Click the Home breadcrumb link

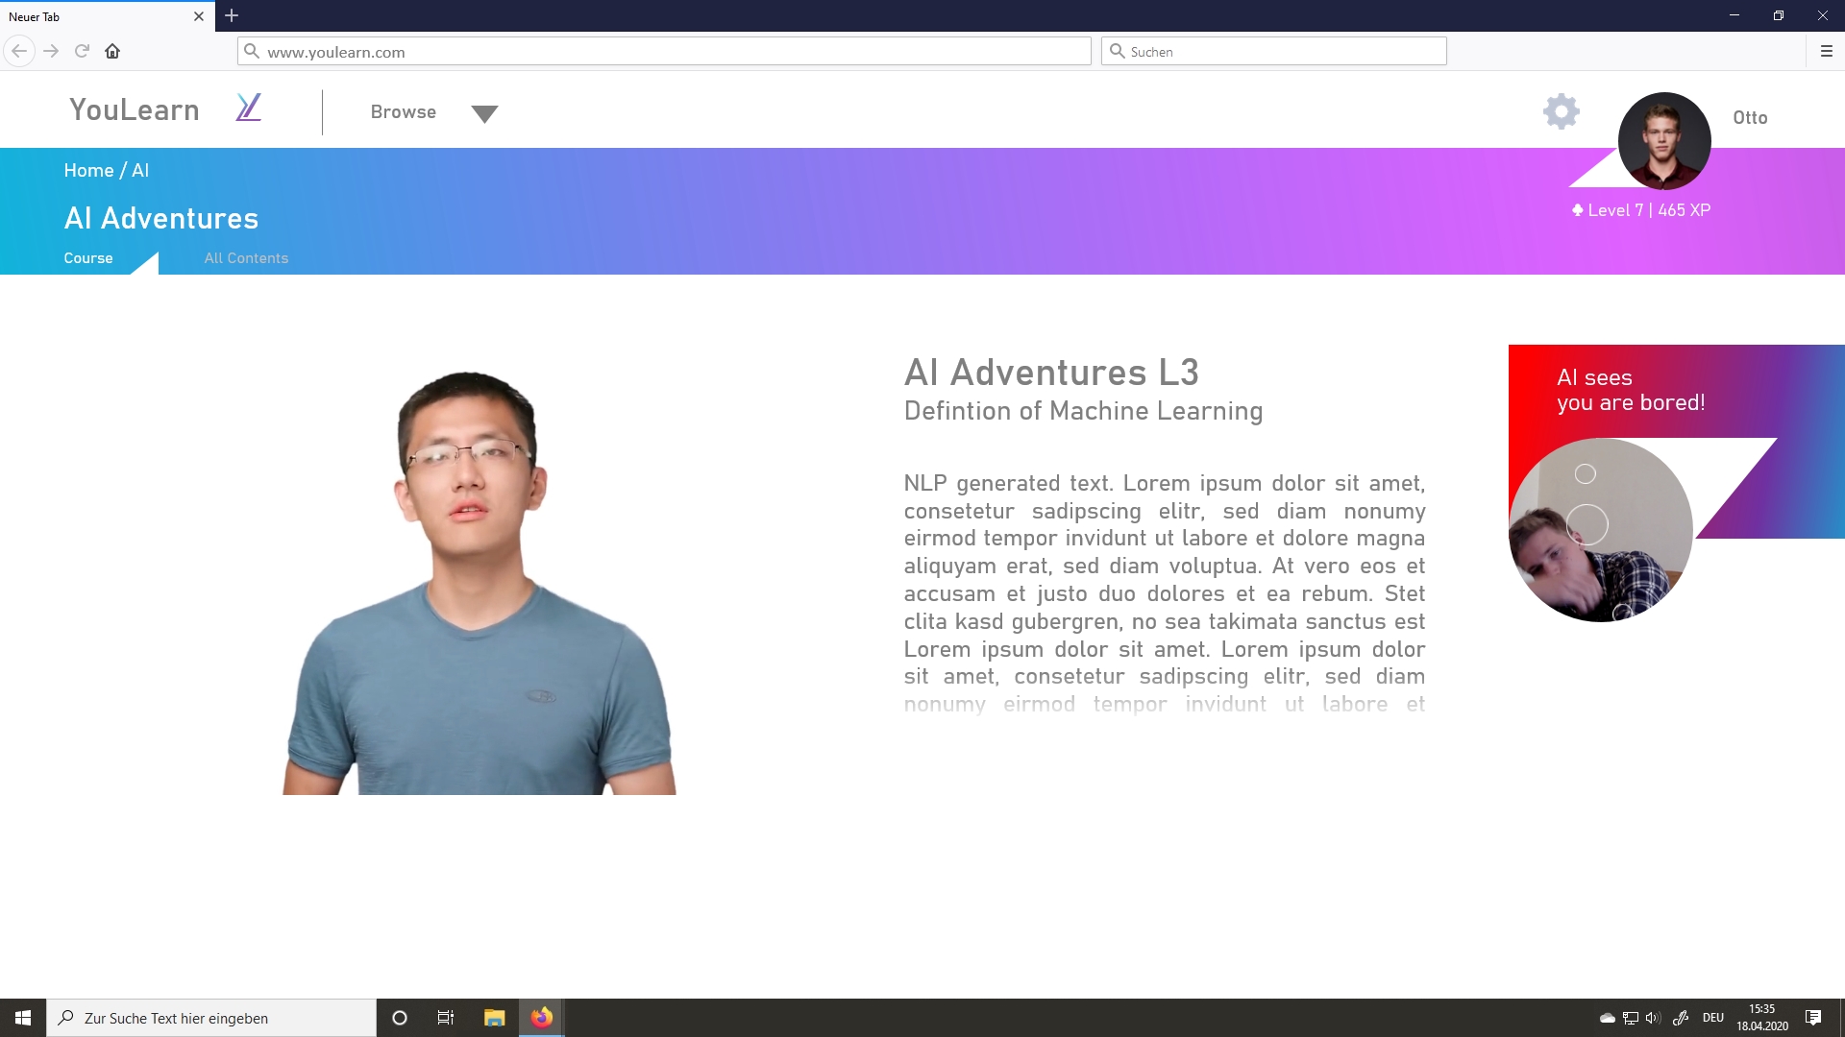coord(88,171)
